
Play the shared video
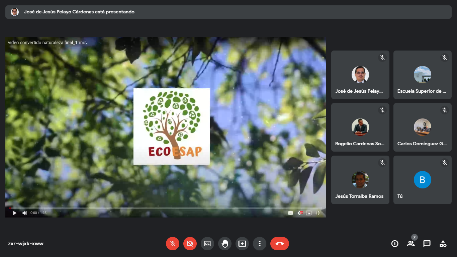15,213
